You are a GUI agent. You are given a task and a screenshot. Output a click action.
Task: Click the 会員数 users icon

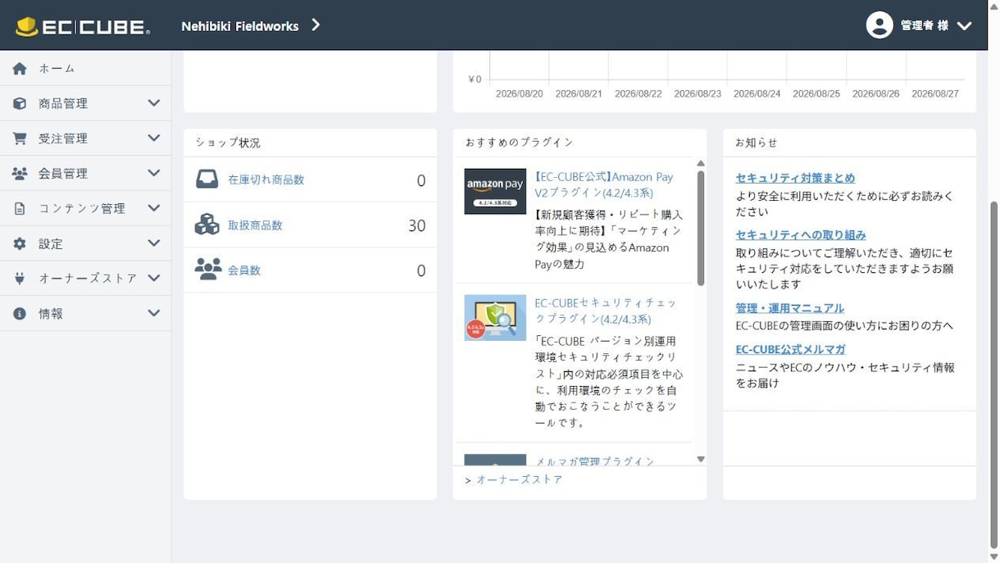(x=208, y=269)
